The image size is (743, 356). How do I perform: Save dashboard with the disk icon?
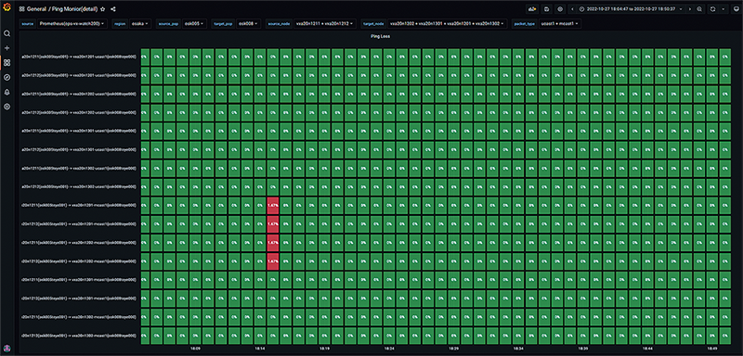[x=546, y=9]
